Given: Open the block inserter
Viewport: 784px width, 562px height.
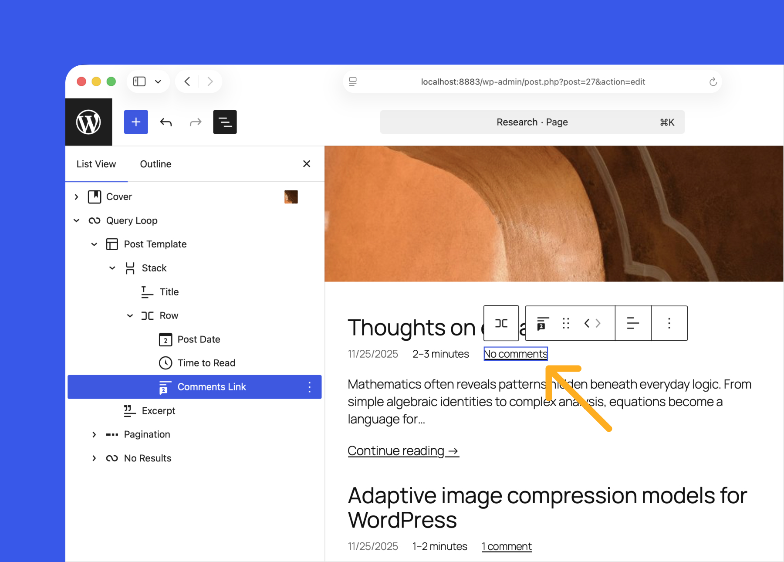Looking at the screenshot, I should (x=135, y=122).
